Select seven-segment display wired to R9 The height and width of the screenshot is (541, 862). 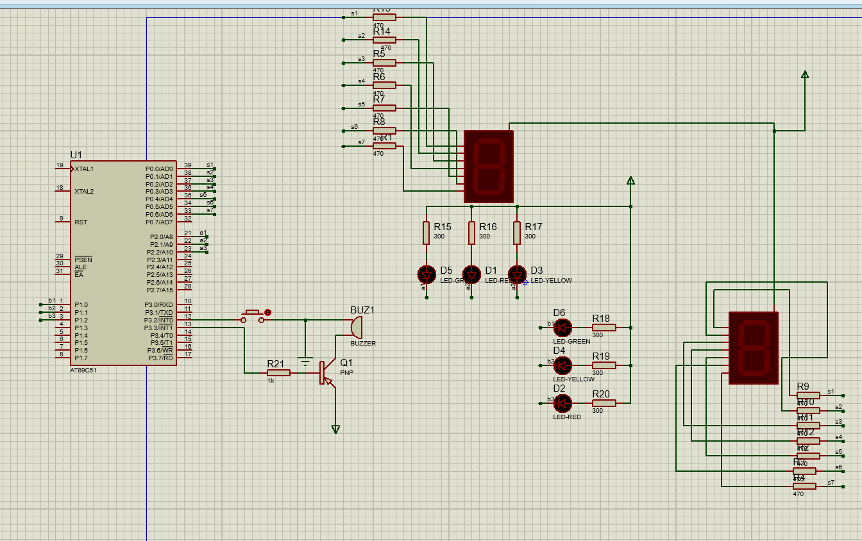(x=754, y=348)
